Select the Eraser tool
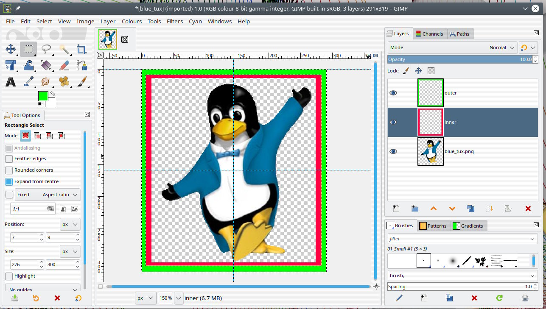The width and height of the screenshot is (546, 309). [x=64, y=65]
